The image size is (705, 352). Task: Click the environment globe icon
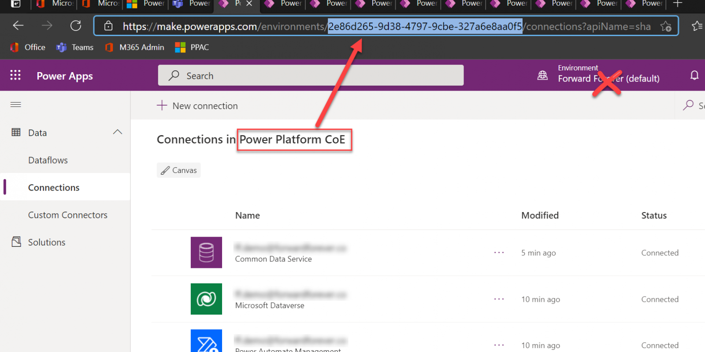click(542, 75)
